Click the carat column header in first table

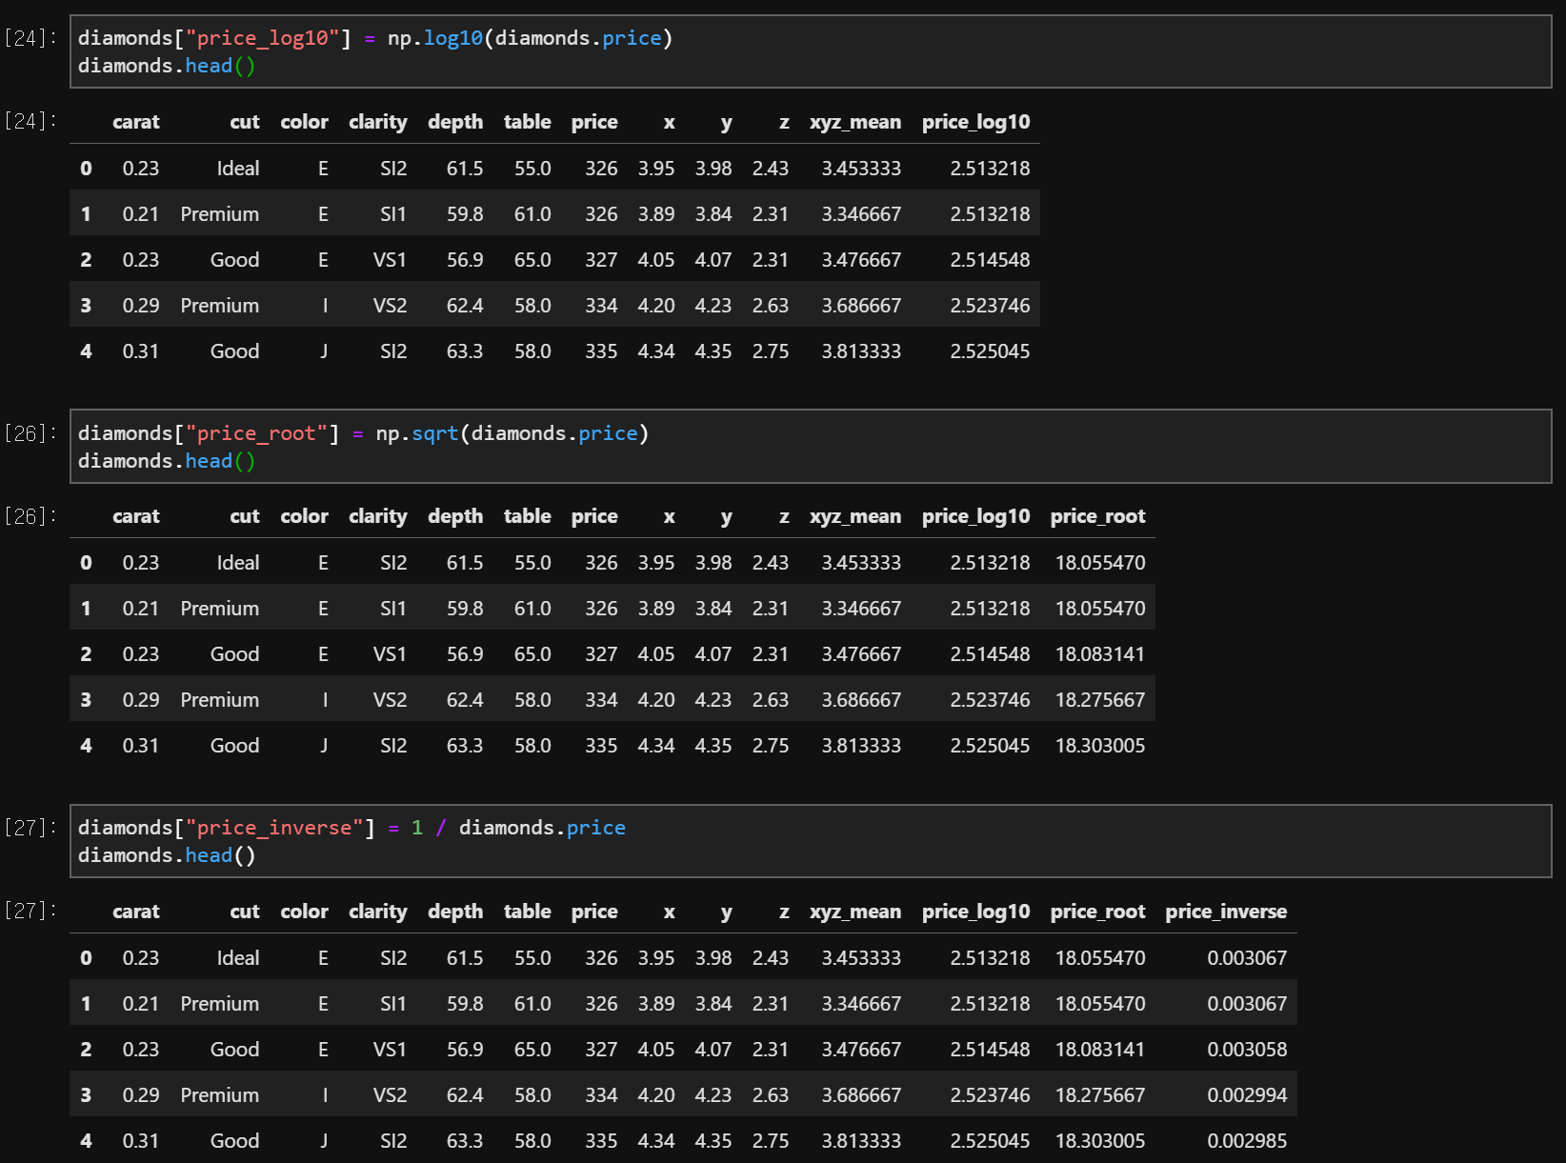pyautogui.click(x=136, y=122)
